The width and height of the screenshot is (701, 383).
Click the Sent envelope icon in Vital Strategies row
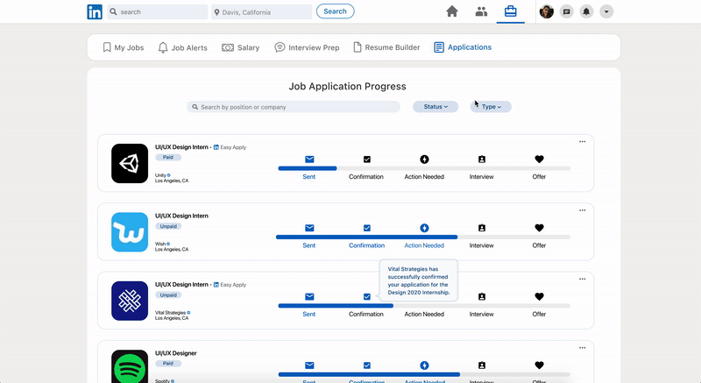[x=309, y=297]
